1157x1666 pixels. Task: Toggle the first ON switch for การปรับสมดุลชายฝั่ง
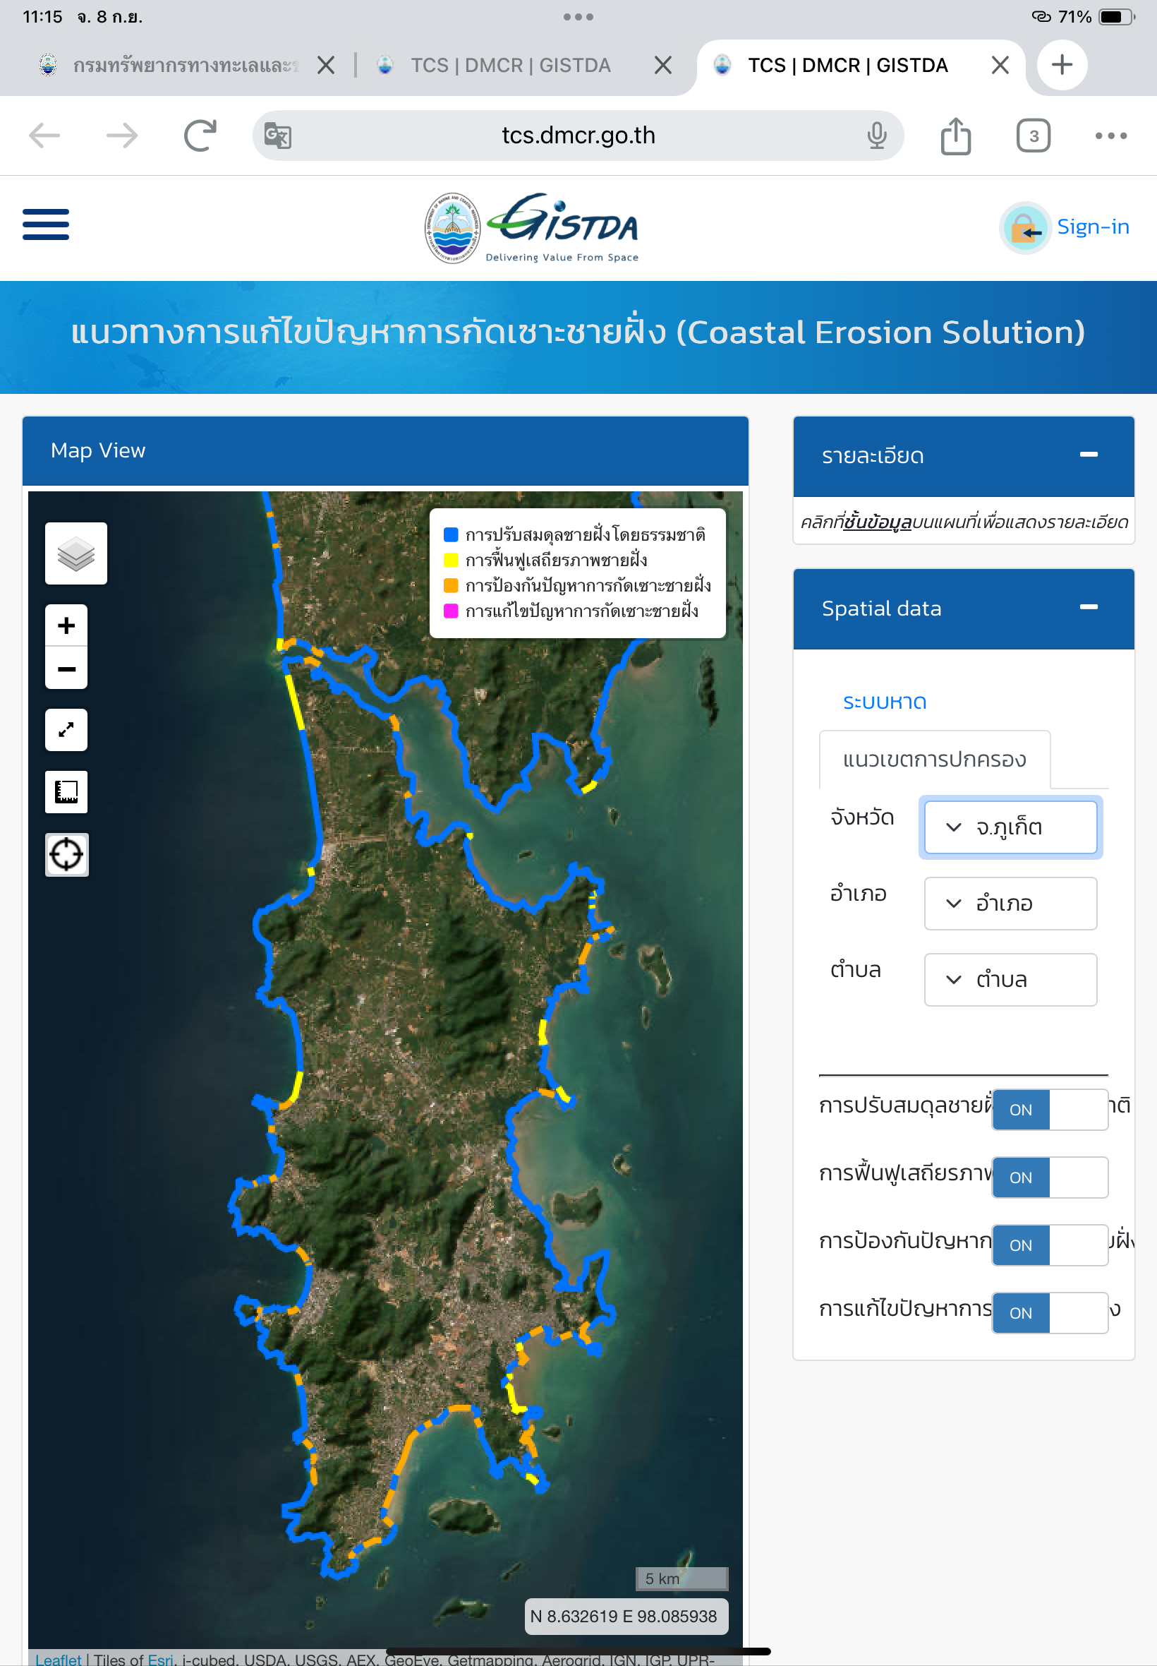pyautogui.click(x=1048, y=1109)
